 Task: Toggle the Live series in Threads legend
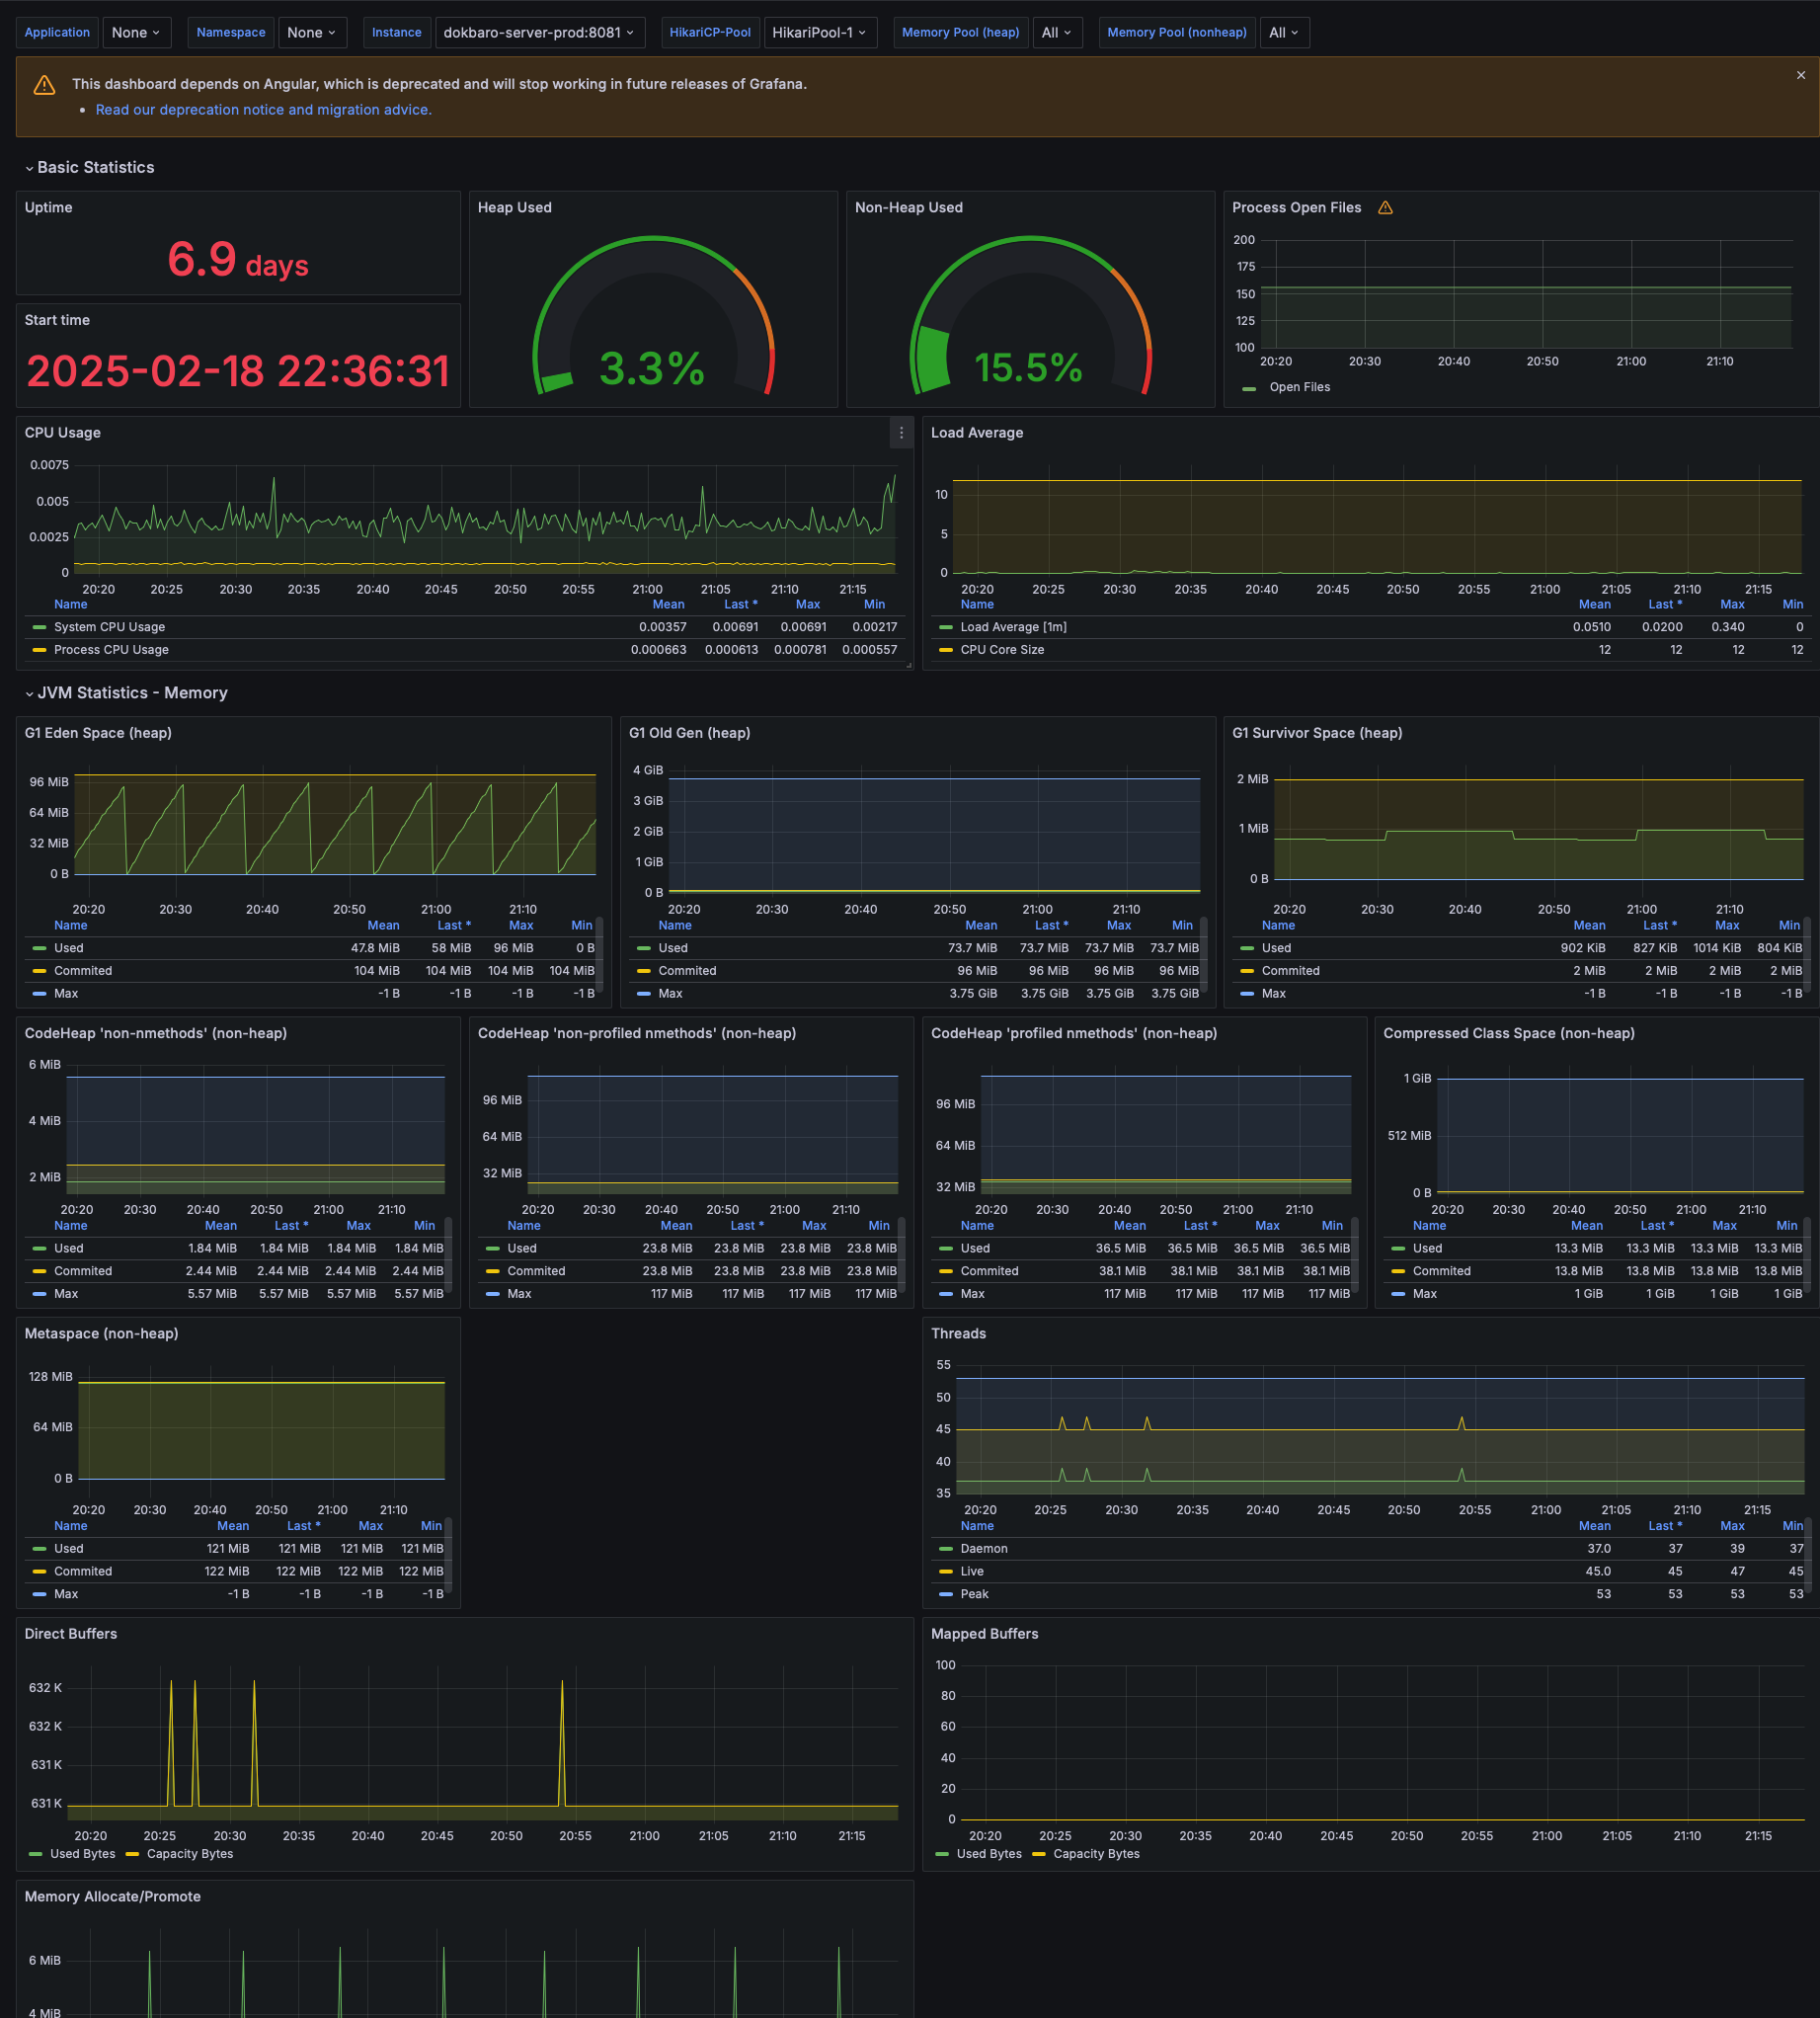(972, 1571)
